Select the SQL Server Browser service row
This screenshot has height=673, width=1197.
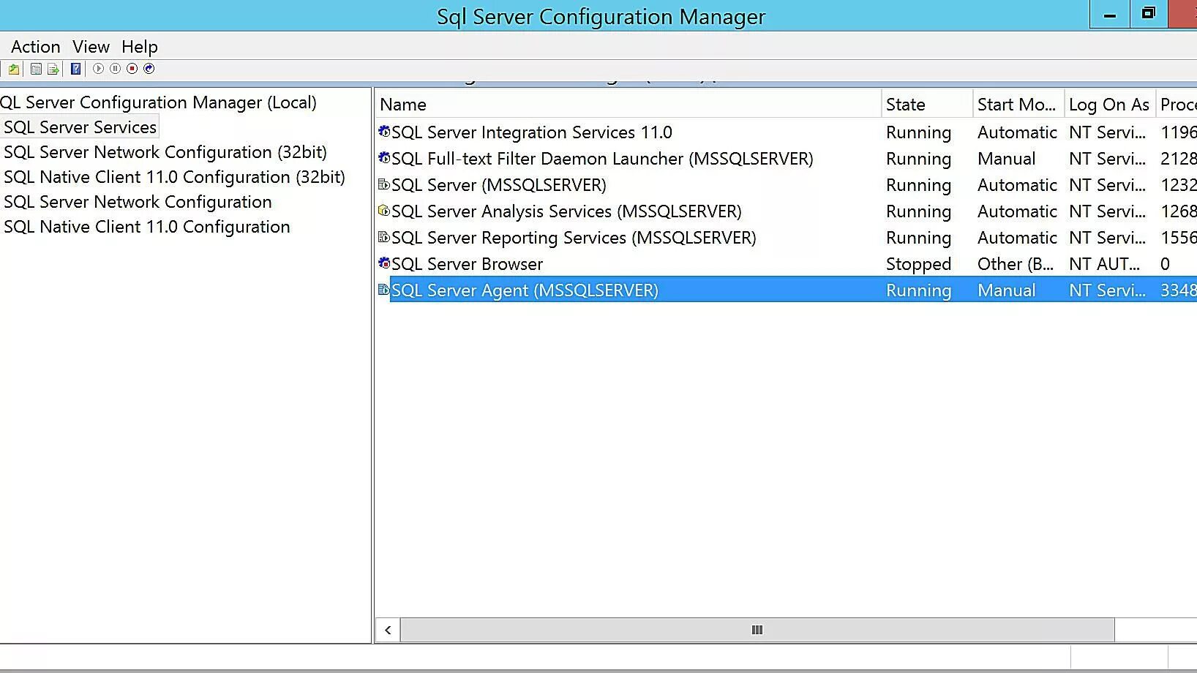click(467, 264)
